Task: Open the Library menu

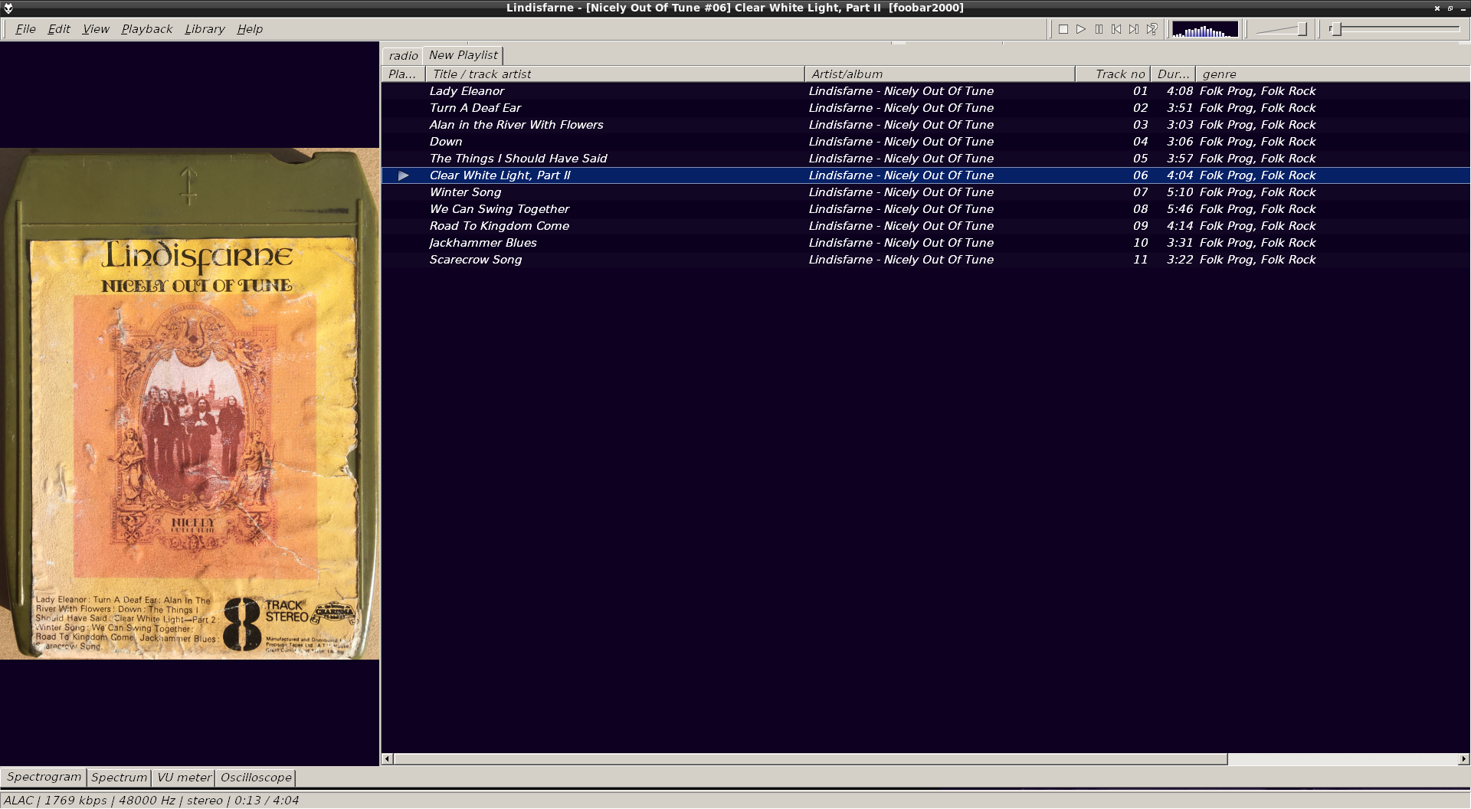Action: pyautogui.click(x=205, y=29)
